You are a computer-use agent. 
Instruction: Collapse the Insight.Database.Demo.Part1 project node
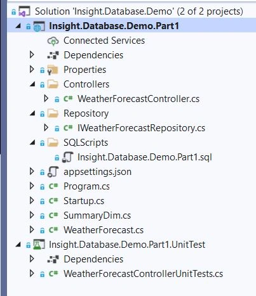click(18, 26)
